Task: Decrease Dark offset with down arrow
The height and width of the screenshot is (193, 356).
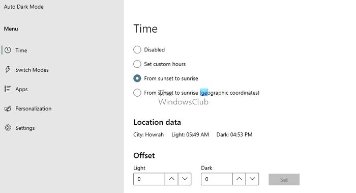Action: tap(252, 179)
